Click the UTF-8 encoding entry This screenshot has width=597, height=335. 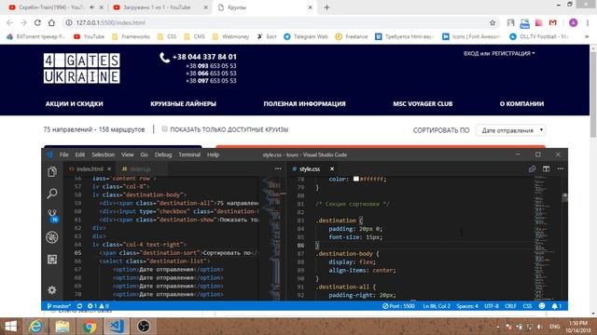pyautogui.click(x=492, y=306)
